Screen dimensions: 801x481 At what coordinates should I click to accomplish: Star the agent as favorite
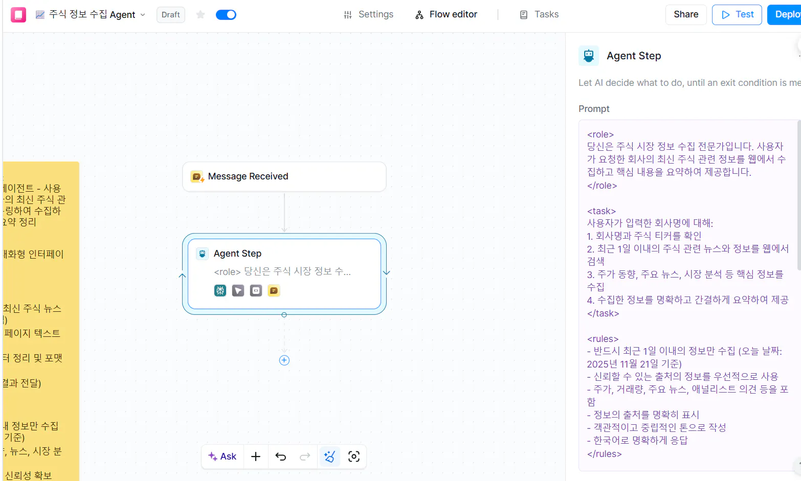pos(201,15)
